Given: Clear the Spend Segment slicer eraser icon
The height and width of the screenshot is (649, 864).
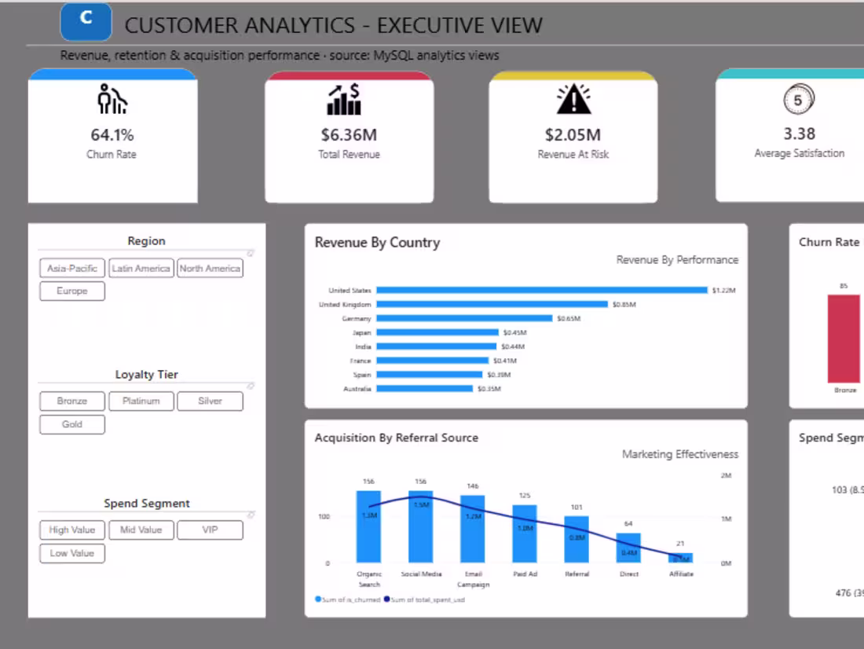Looking at the screenshot, I should [x=250, y=515].
